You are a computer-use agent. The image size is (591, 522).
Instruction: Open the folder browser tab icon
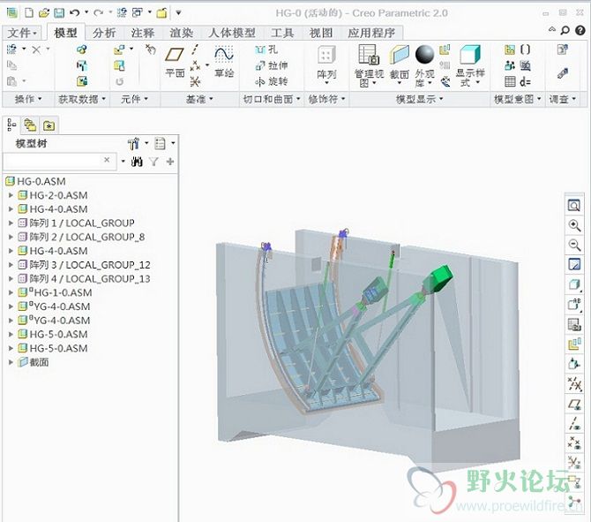[x=30, y=125]
